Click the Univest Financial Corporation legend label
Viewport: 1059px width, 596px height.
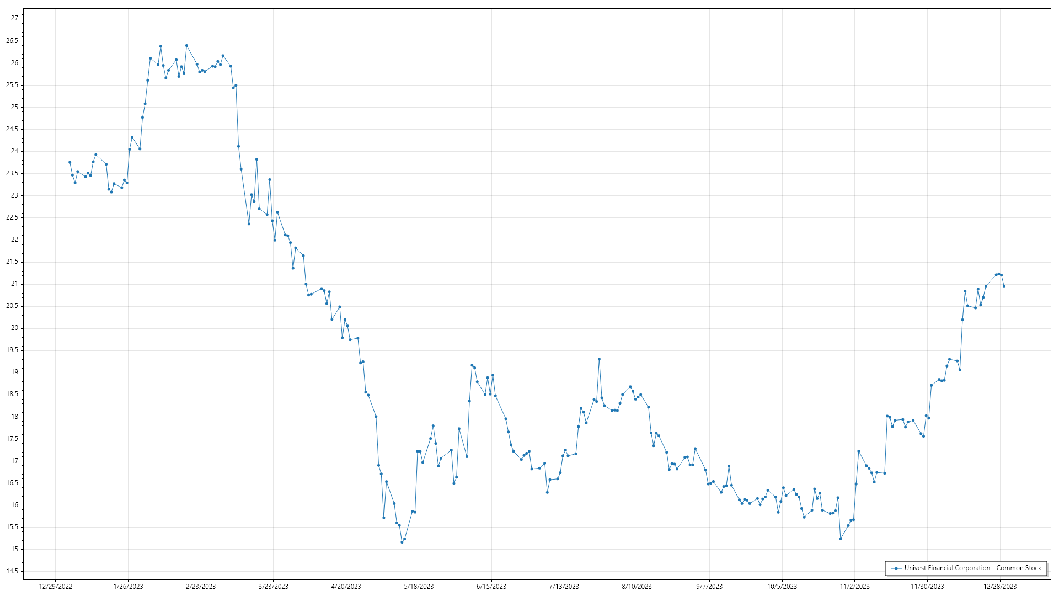coord(972,568)
